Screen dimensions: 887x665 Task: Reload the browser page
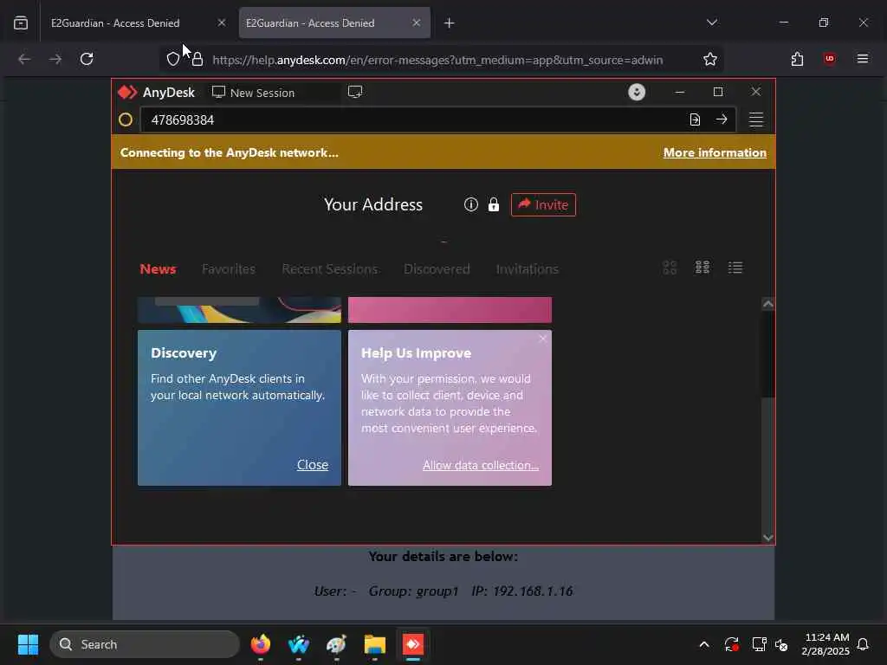(x=87, y=59)
